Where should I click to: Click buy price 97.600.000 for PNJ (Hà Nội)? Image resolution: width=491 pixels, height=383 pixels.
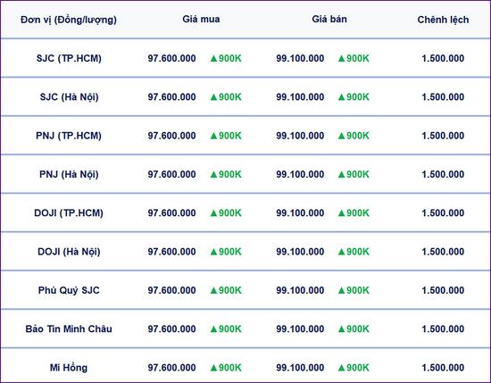click(172, 174)
